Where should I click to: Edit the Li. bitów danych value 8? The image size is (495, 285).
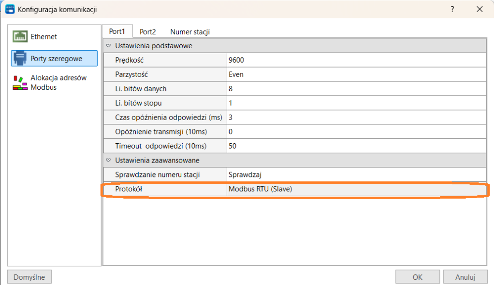[x=356, y=89]
